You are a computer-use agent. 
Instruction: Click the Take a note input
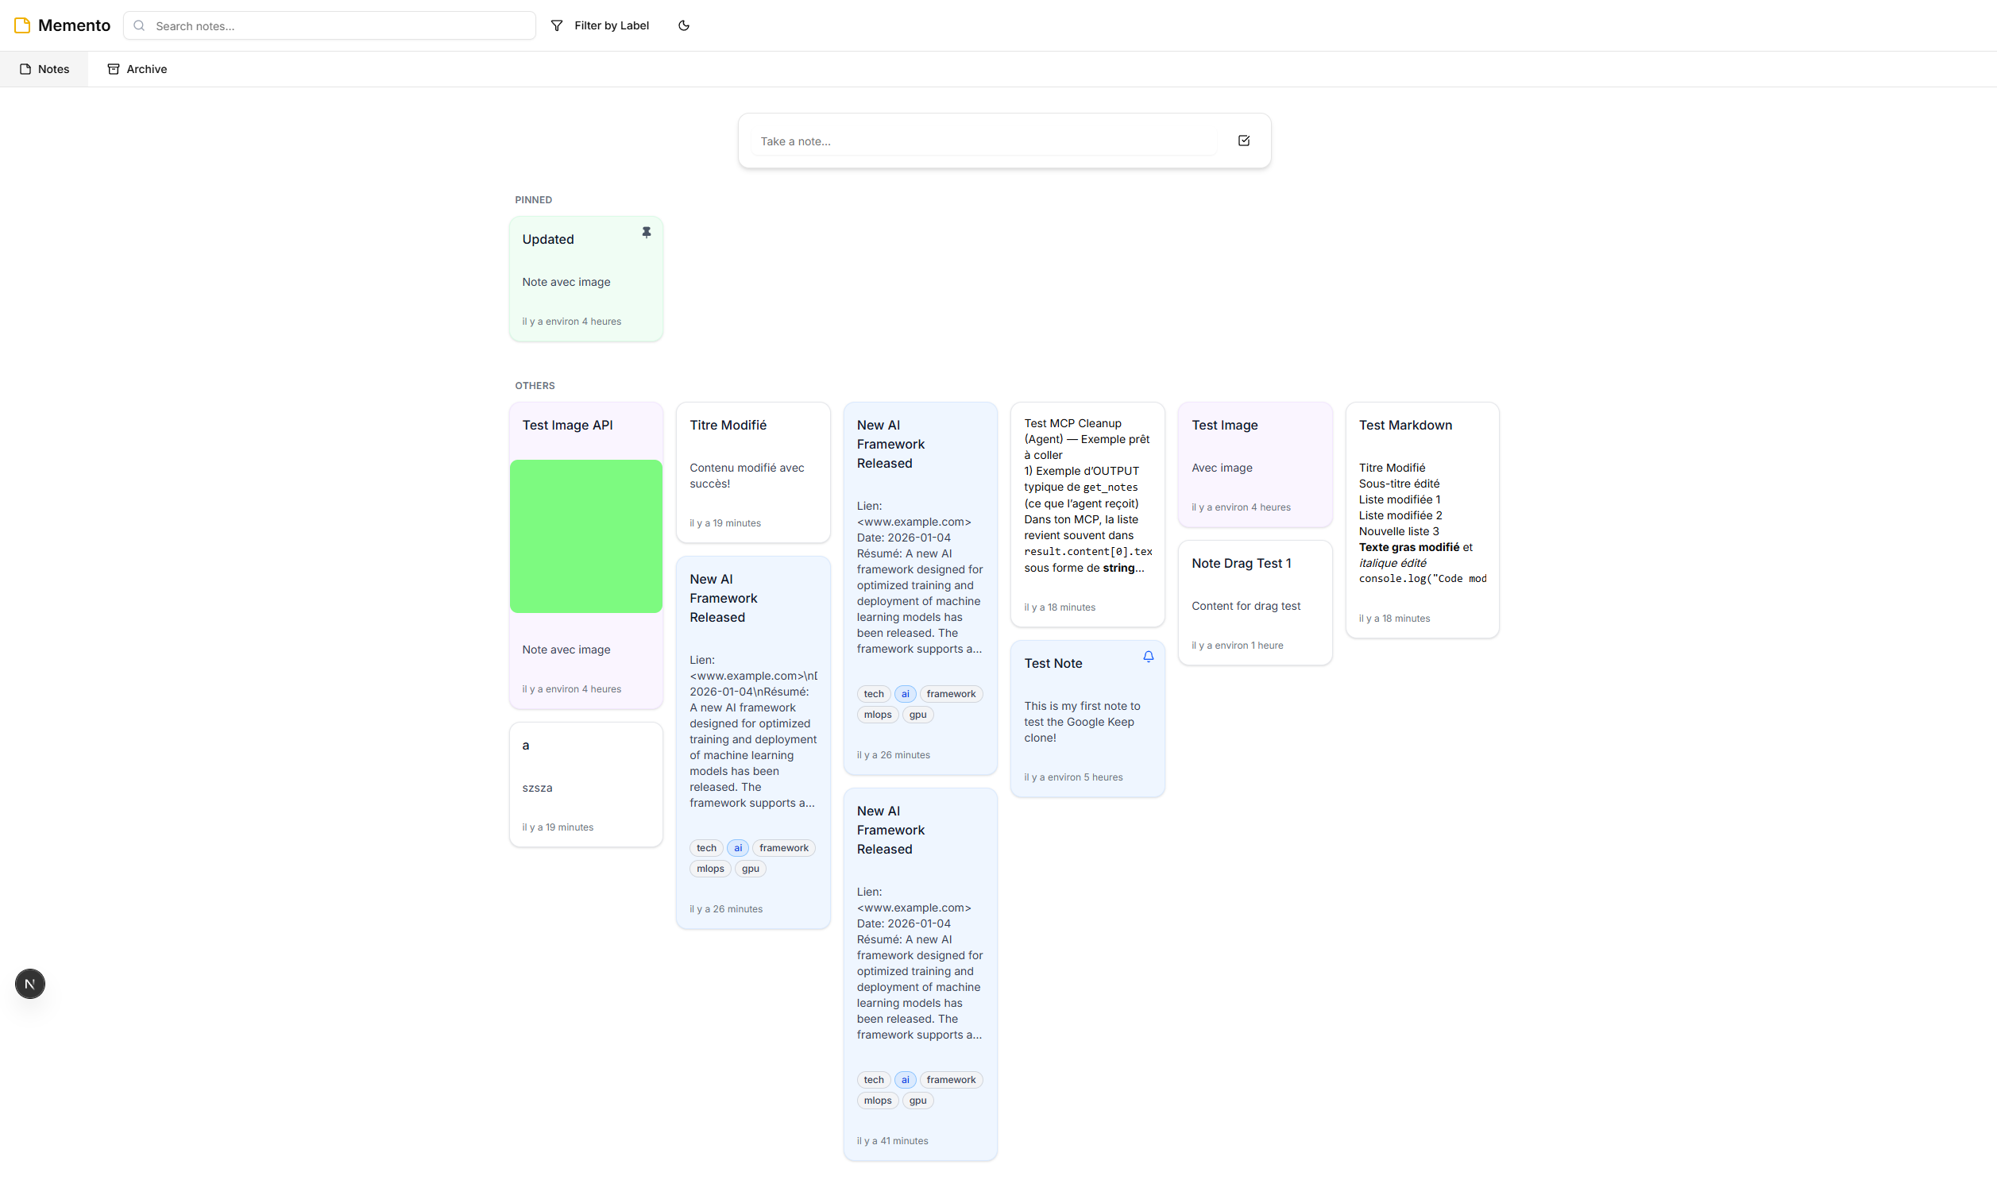pos(983,141)
